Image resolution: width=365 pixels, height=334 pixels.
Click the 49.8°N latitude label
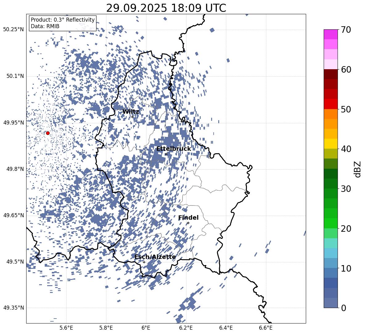click(15, 169)
